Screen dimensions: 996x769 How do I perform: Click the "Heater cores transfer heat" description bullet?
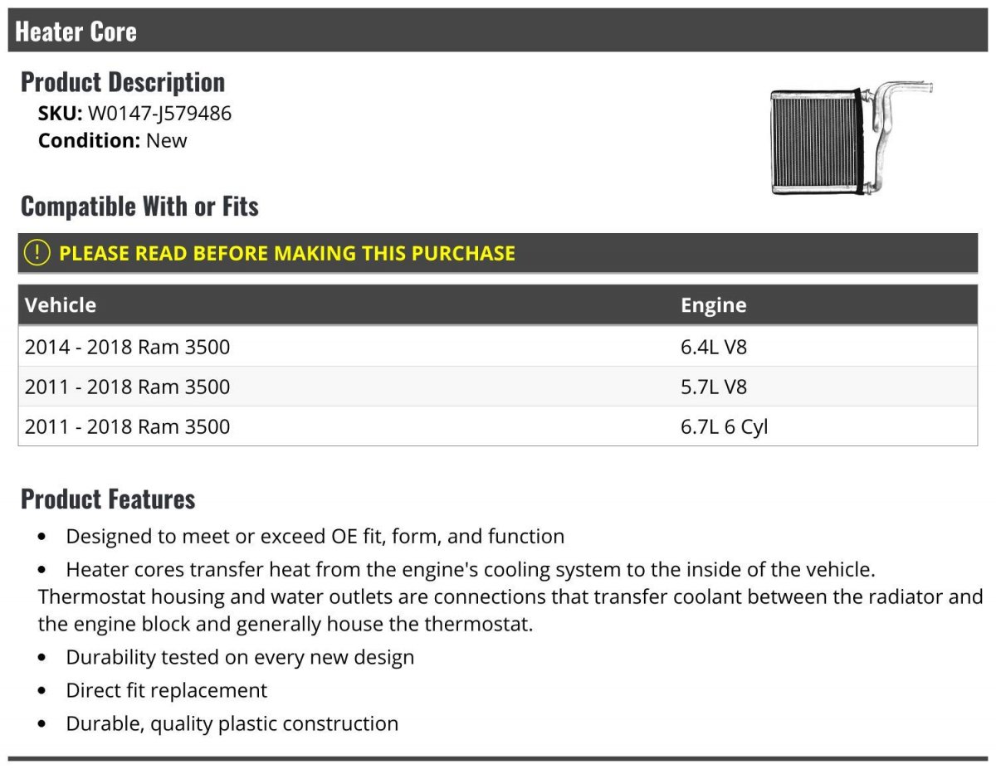471,571
